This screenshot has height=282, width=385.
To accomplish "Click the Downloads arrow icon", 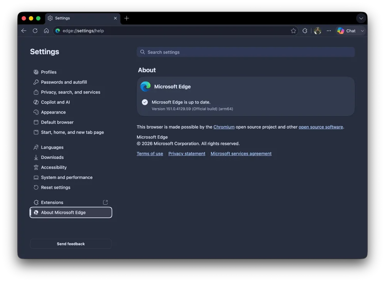I will (x=36, y=157).
